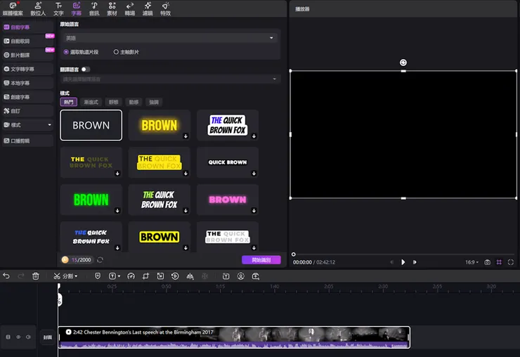Click the 封面 cover button

click(x=48, y=337)
